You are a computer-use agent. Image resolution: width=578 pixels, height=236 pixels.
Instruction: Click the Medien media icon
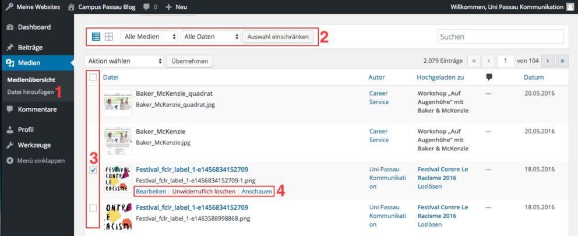pyautogui.click(x=10, y=63)
